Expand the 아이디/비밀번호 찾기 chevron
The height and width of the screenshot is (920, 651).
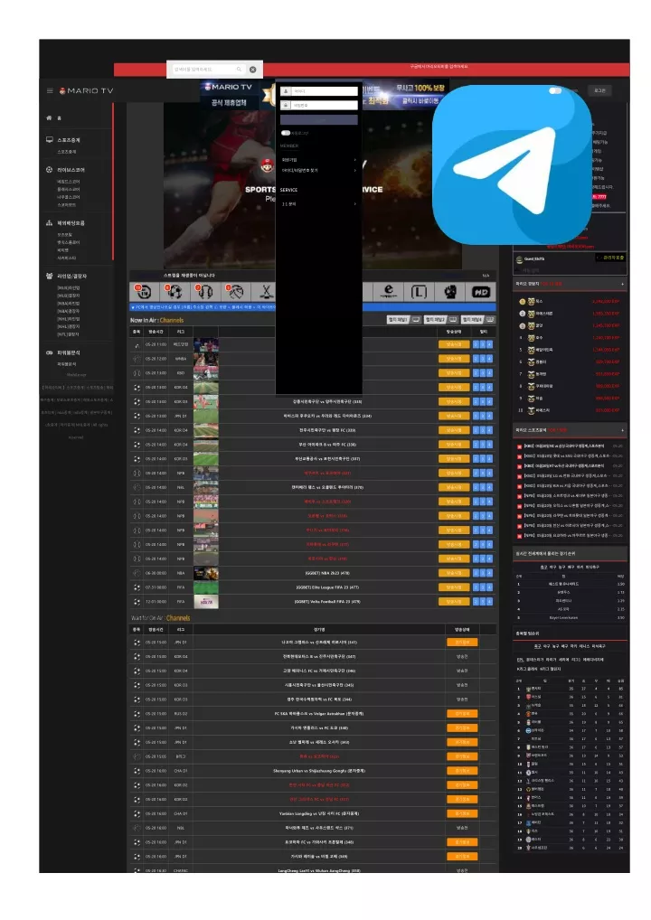[x=354, y=170]
